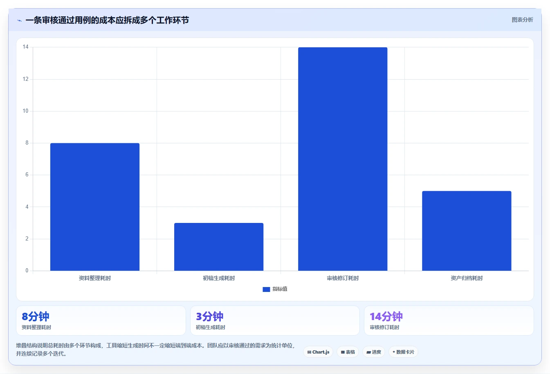Click the caption text starting 堆叠结构说明

pyautogui.click(x=155, y=350)
